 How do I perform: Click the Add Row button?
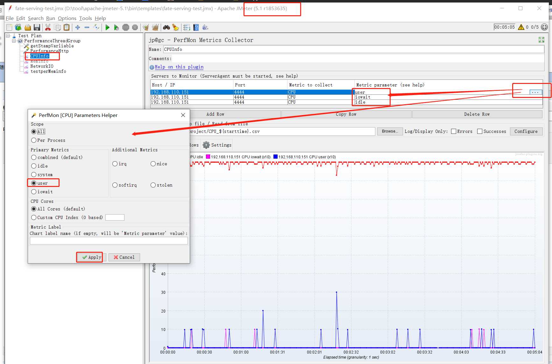tap(215, 114)
